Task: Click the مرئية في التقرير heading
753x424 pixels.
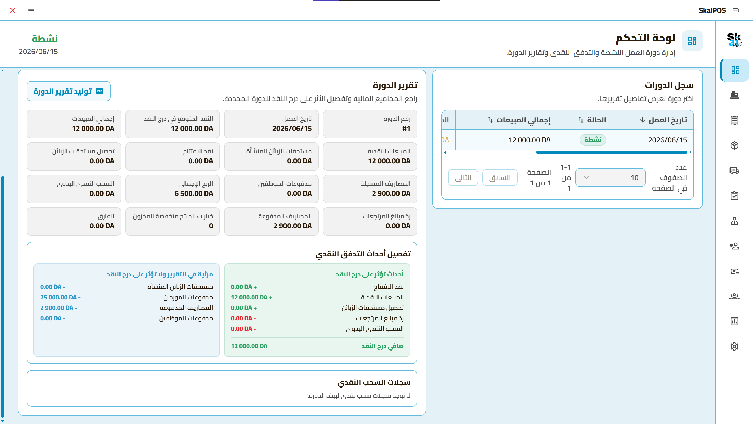Action: 159,274
